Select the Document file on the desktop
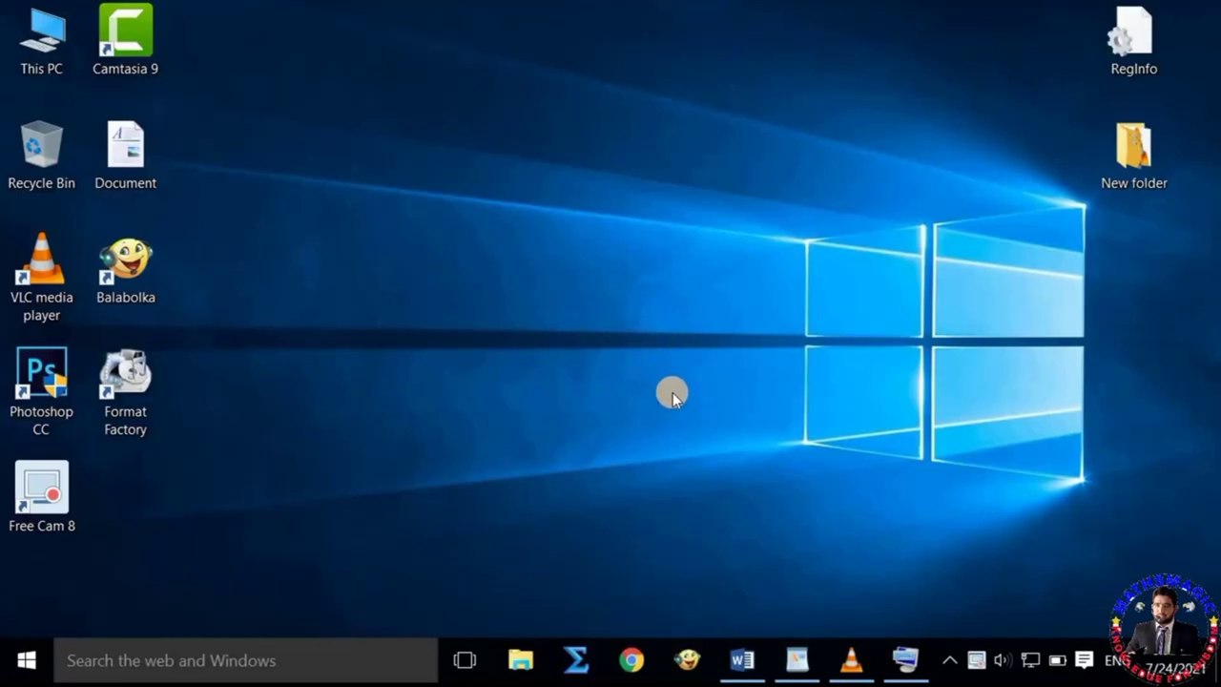1221x687 pixels. [125, 156]
